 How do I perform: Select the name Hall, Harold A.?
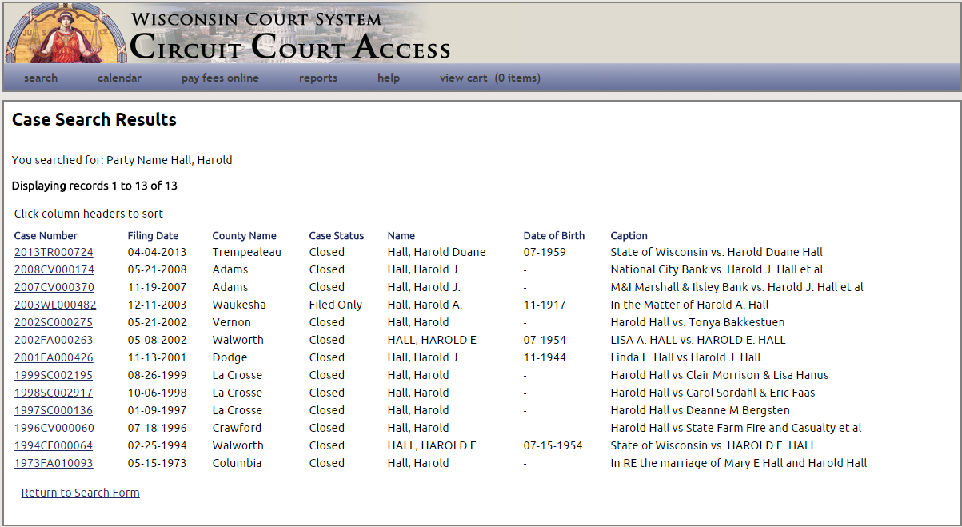pyautogui.click(x=425, y=305)
